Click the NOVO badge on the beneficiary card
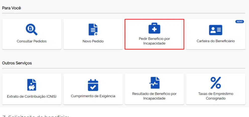Image resolution: width=249 pixels, height=117 pixels. [x=239, y=22]
